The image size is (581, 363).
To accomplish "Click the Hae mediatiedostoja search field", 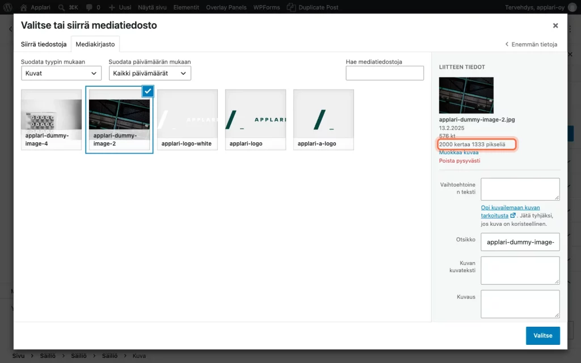I will click(x=385, y=73).
